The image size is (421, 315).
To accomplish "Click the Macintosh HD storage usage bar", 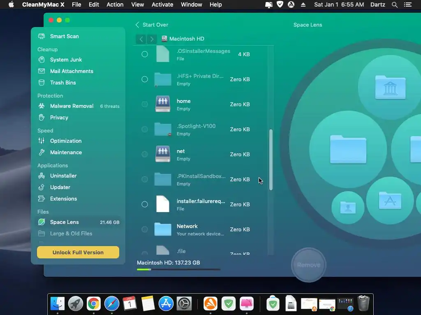I will (178, 269).
